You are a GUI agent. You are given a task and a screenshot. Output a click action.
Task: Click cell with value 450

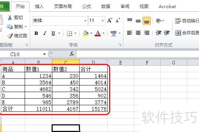tap(66, 82)
